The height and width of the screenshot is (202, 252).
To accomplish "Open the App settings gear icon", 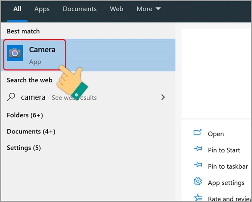I will point(197,182).
